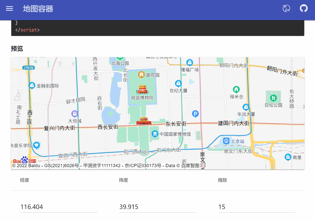Click the 禄米仓 green marker icon
The image size is (315, 221).
(x=236, y=89)
